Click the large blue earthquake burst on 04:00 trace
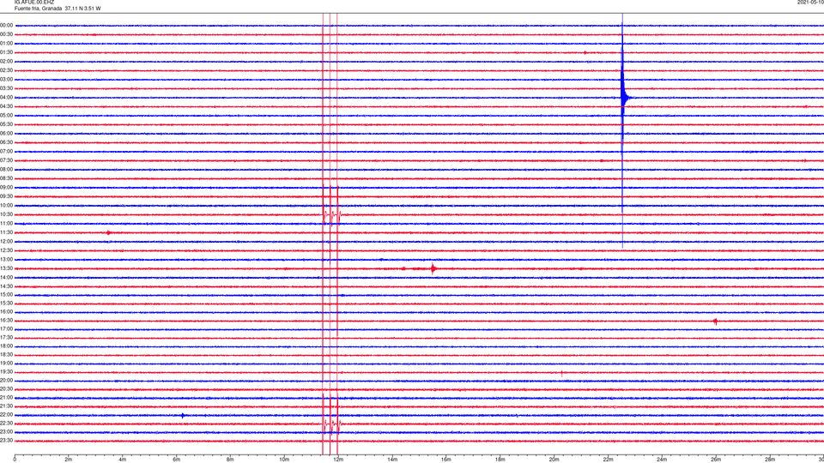The image size is (824, 463). tap(624, 98)
